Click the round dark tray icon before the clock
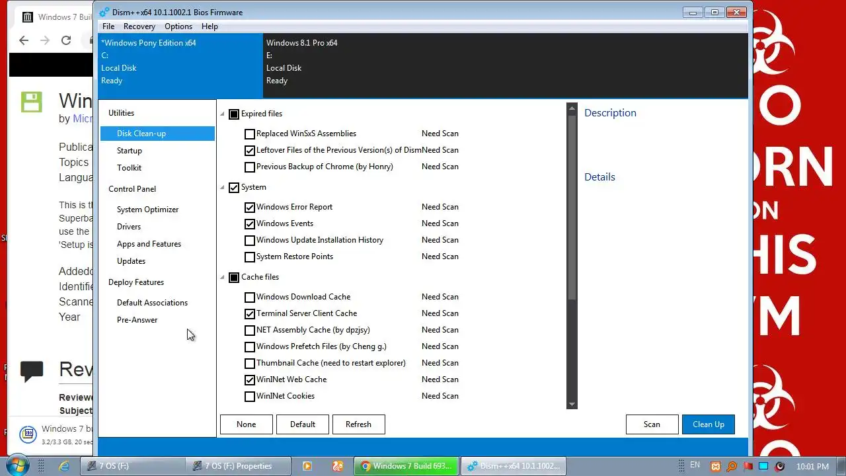This screenshot has height=476, width=846. 780,467
